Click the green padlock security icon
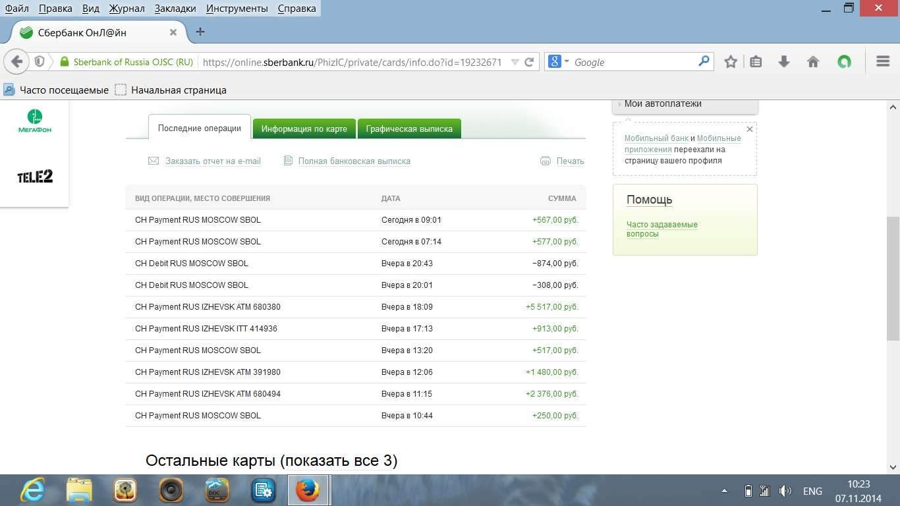The width and height of the screenshot is (900, 506). click(64, 62)
